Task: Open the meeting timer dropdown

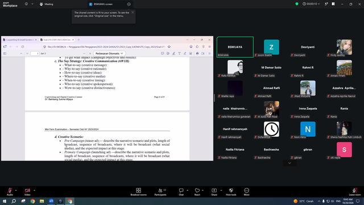Action: coord(311,4)
